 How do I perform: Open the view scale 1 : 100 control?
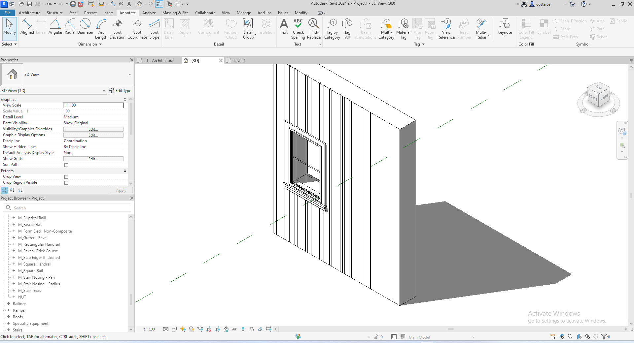(149, 329)
